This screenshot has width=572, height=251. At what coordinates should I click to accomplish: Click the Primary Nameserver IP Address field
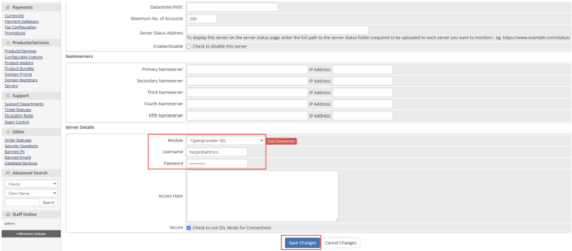tap(363, 70)
